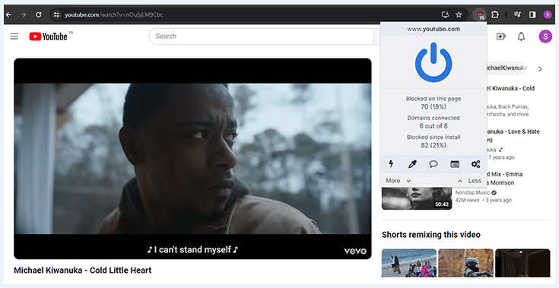
Task: Open the media control icon in toolbar
Action: 518,14
